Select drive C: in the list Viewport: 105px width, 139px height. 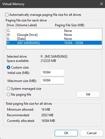point(54,31)
